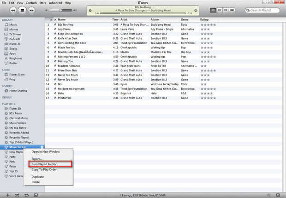Uncheck the song Made For You
This screenshot has height=198, width=286.
pyautogui.click(x=55, y=47)
